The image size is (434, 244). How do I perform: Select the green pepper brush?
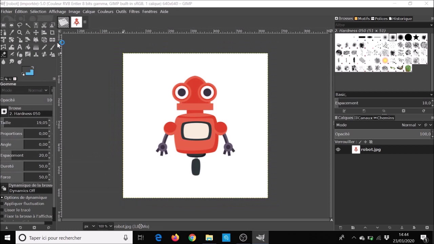(x=408, y=68)
